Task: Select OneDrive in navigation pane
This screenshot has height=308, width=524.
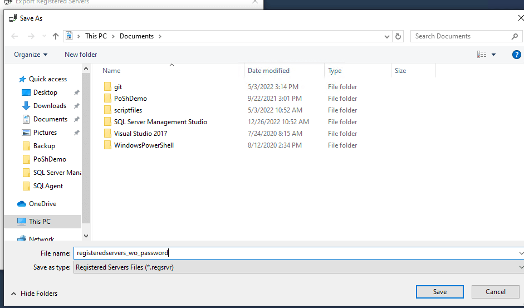Action: [42, 204]
